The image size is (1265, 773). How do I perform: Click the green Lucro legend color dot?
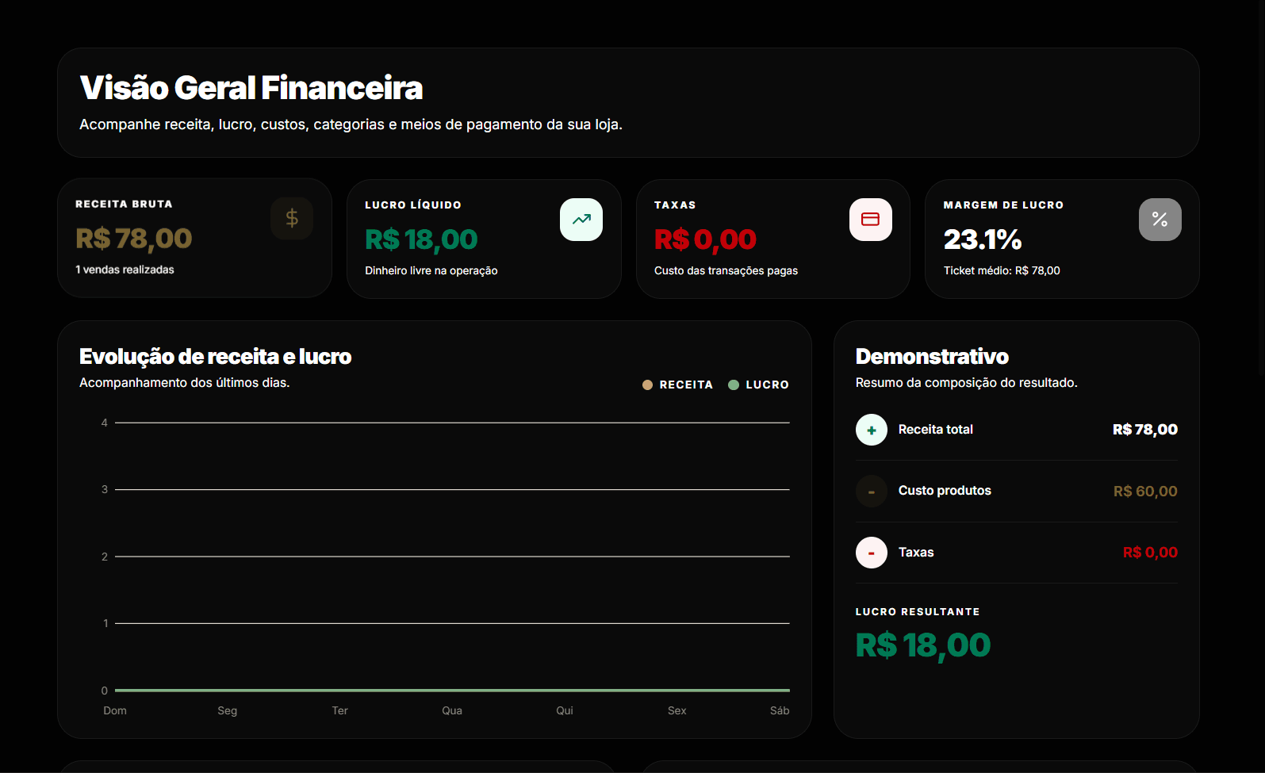point(734,385)
